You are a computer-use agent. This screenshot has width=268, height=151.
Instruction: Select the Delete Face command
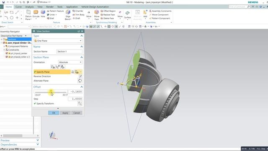[107, 18]
